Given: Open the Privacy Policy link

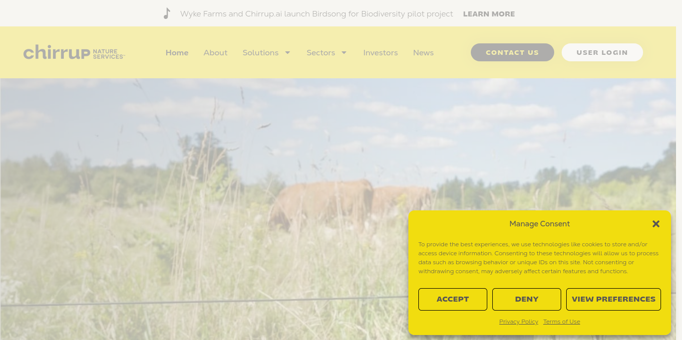Looking at the screenshot, I should (519, 322).
